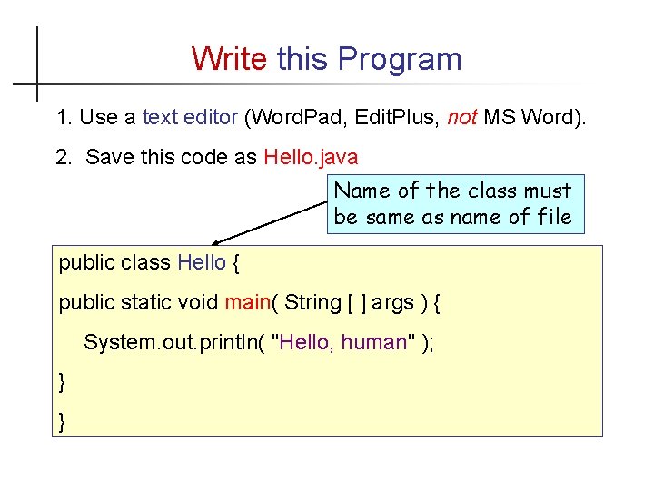Viewport: 654px width, 490px height.
Task: Click "MS Word" in step one
Action: [529, 117]
